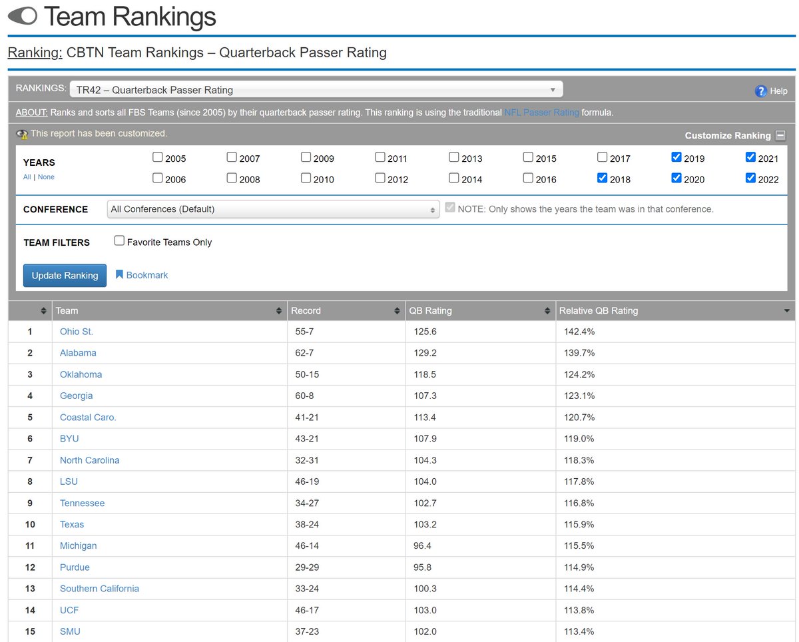Image resolution: width=799 pixels, height=642 pixels.
Task: Sort QB Rating column using arrows
Action: click(547, 311)
